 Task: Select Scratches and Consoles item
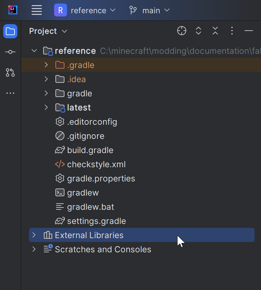coord(103,249)
